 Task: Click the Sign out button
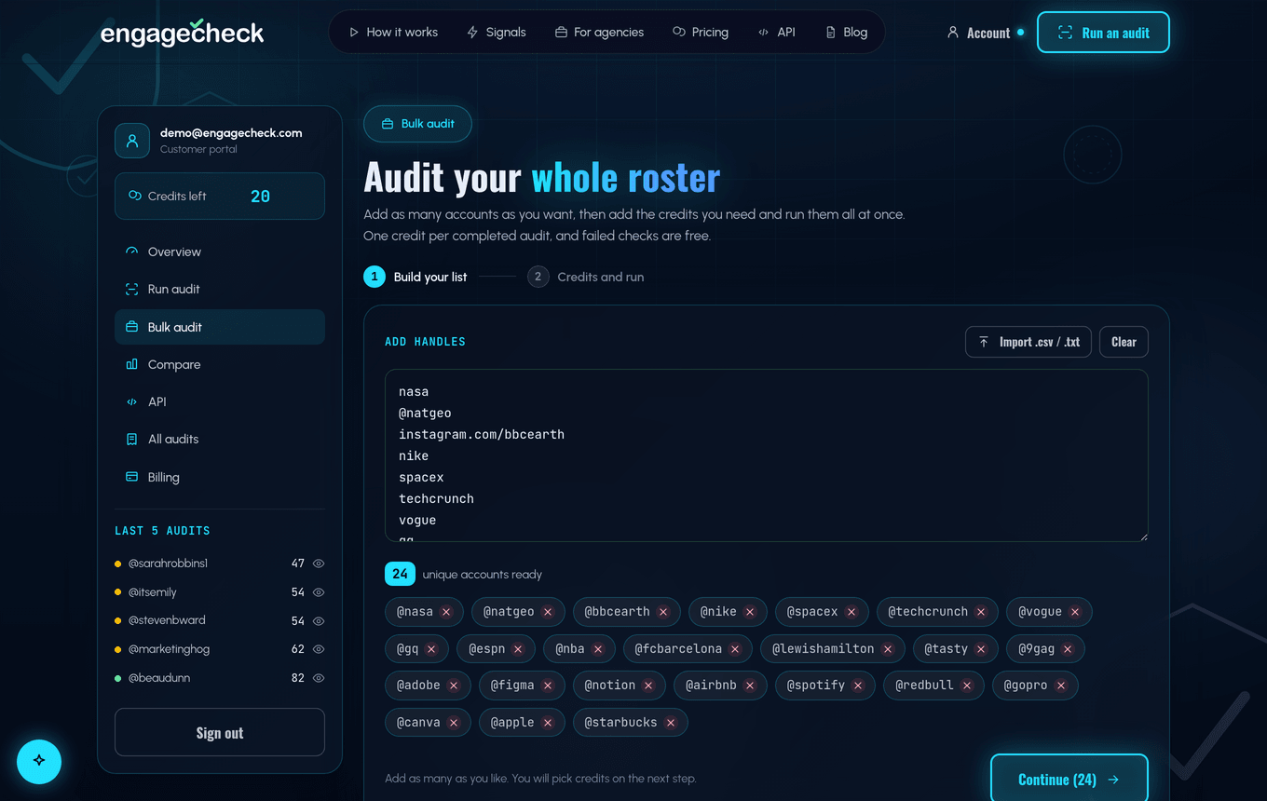point(220,732)
